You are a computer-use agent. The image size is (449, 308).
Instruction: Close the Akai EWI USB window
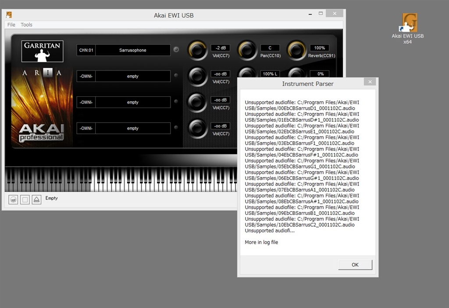335,14
